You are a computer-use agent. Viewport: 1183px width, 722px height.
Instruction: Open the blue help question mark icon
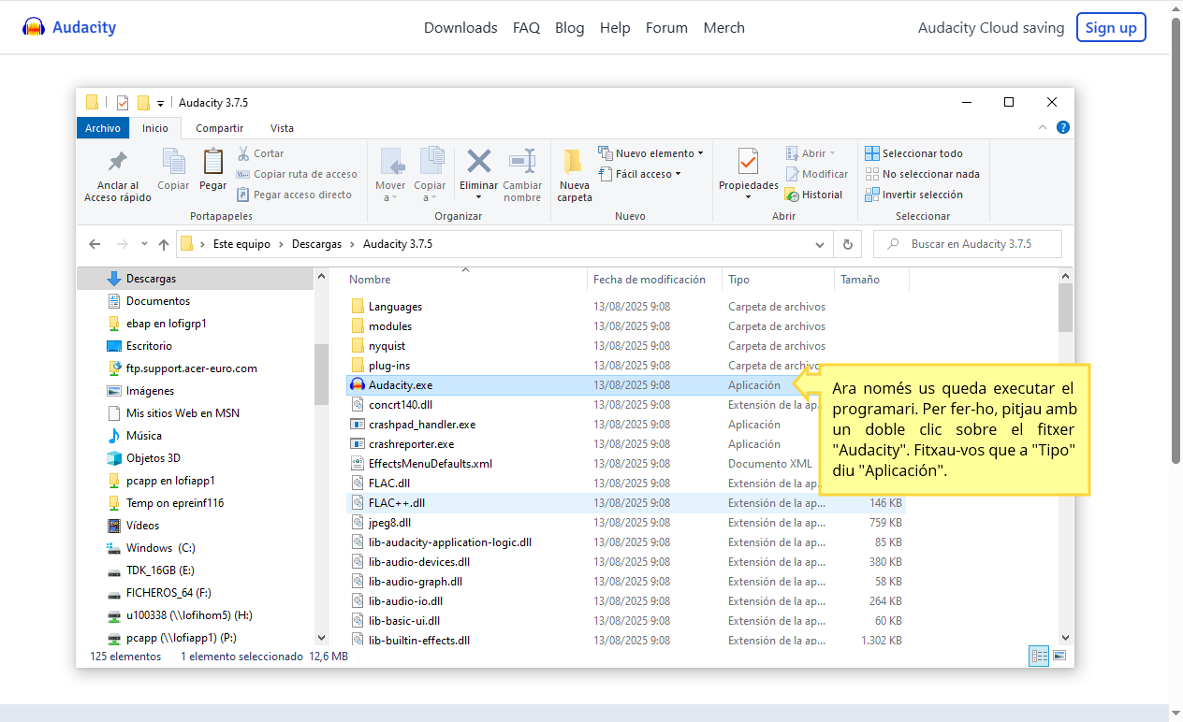pyautogui.click(x=1063, y=128)
